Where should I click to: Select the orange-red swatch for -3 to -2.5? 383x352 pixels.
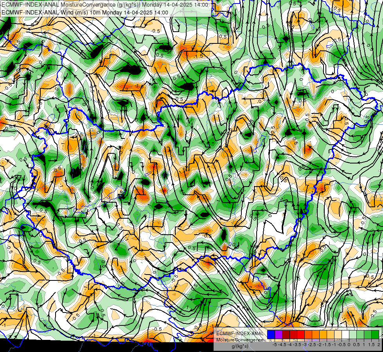[308, 334]
